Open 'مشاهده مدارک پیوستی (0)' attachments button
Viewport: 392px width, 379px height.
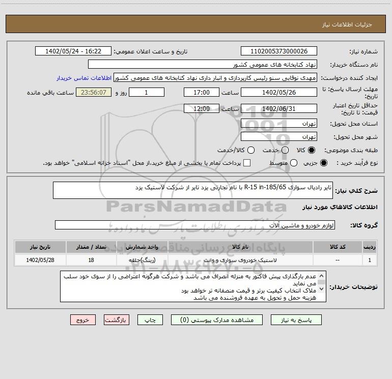click(x=217, y=320)
